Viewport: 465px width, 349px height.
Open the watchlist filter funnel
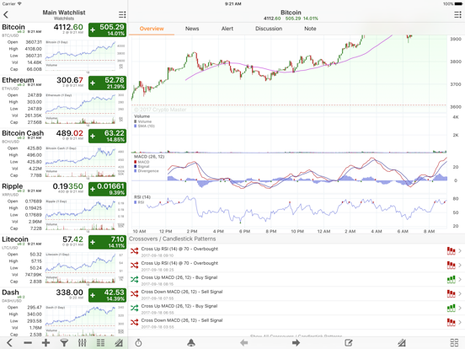[x=64, y=343]
